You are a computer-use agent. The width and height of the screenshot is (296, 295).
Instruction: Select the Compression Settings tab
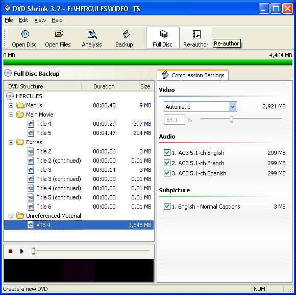point(193,75)
